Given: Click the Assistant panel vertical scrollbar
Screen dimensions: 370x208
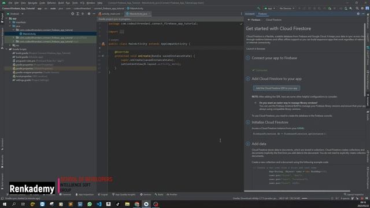Looking at the screenshot, I should click(365, 60).
